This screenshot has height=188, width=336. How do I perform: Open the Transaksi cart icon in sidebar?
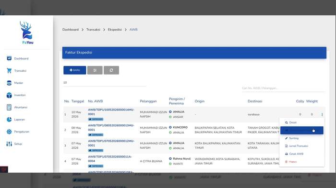9,70
